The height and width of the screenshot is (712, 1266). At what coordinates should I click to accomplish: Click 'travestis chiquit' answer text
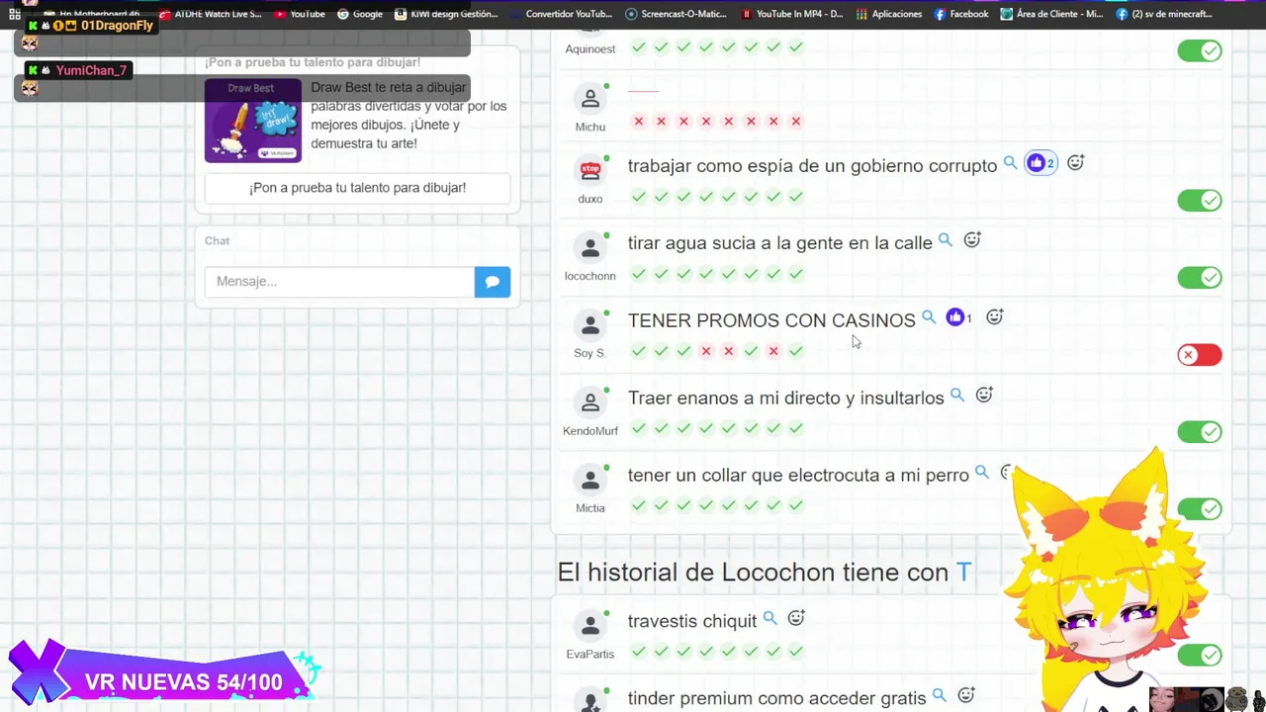point(692,621)
